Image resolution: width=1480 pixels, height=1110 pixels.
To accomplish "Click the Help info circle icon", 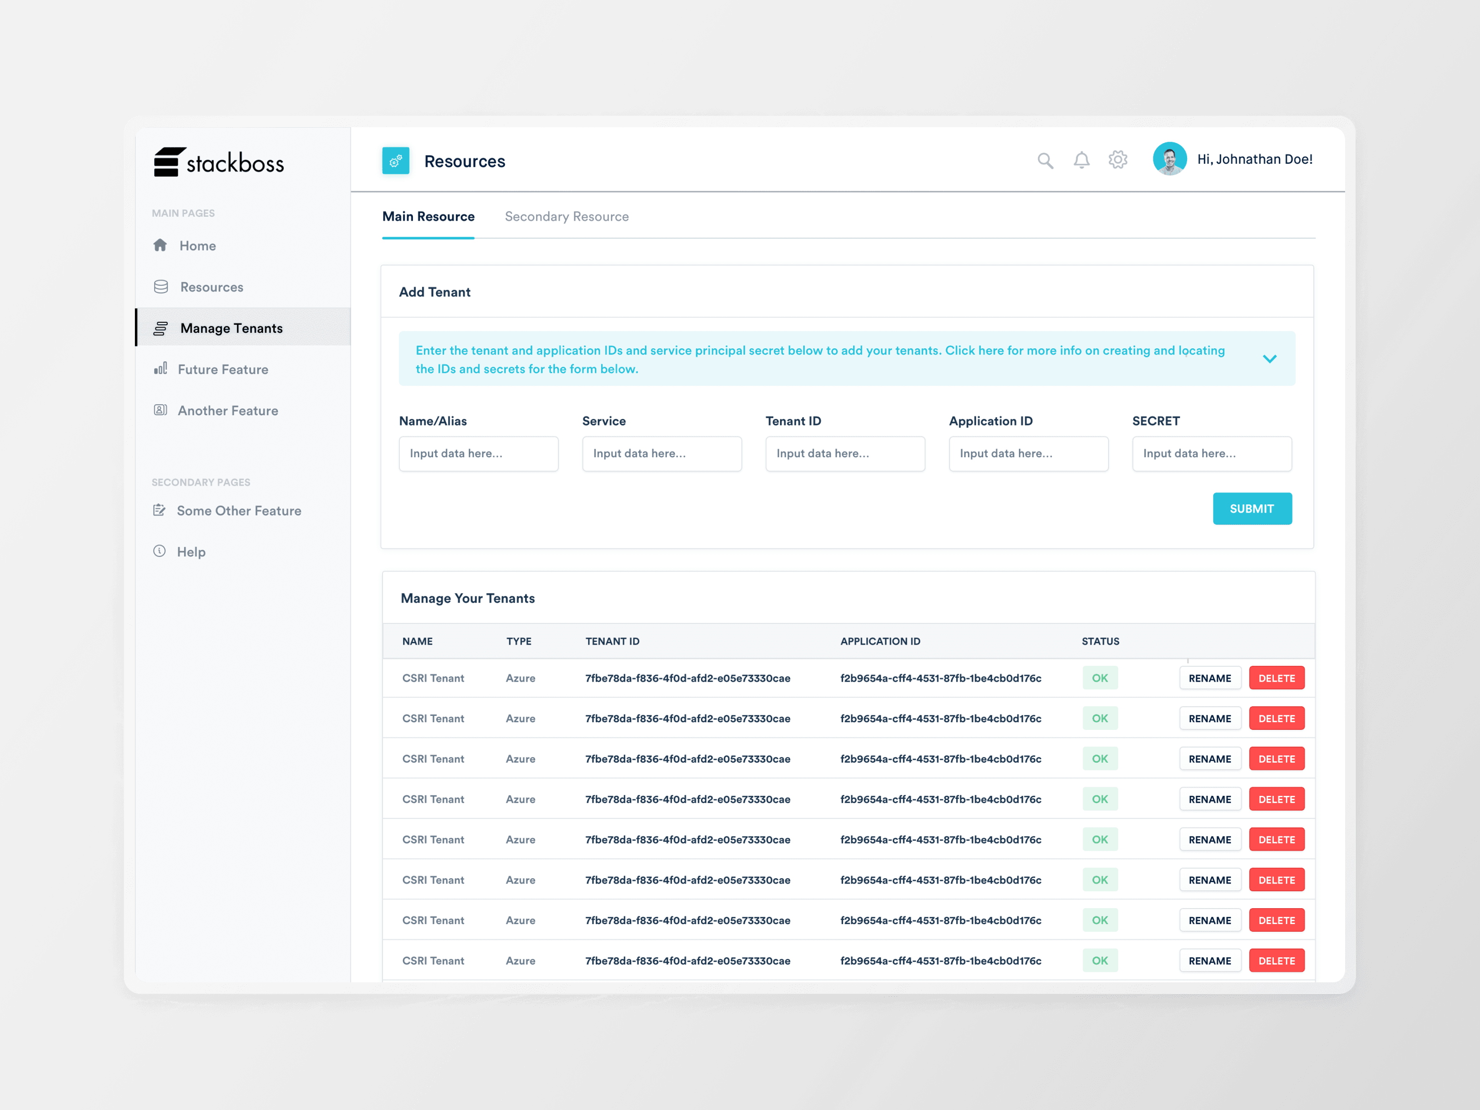I will tap(159, 551).
